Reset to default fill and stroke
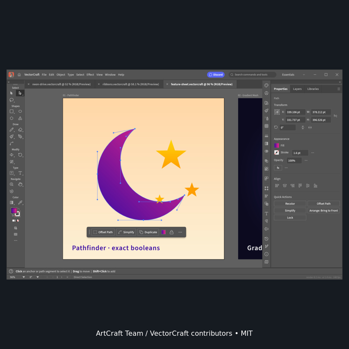This screenshot has width=349, height=349. tap(13, 215)
